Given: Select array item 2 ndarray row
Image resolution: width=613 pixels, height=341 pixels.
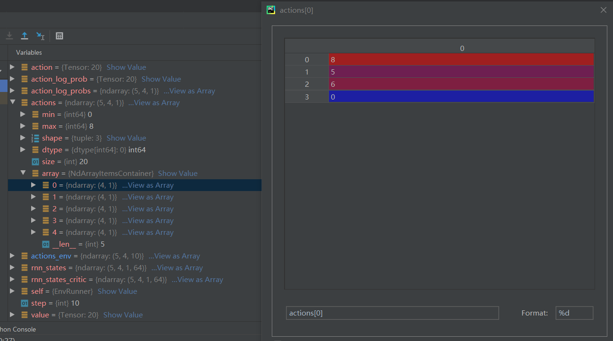Looking at the screenshot, I should (134, 208).
